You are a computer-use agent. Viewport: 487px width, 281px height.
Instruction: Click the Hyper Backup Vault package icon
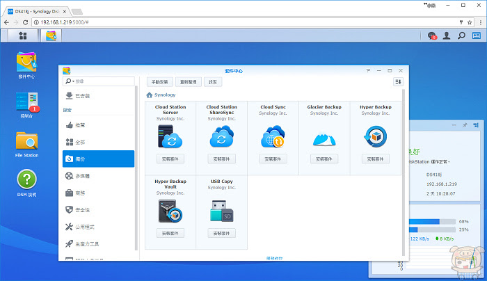tap(170, 211)
